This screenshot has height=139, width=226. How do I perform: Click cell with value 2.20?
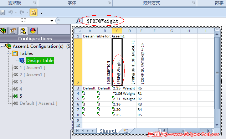(117, 109)
